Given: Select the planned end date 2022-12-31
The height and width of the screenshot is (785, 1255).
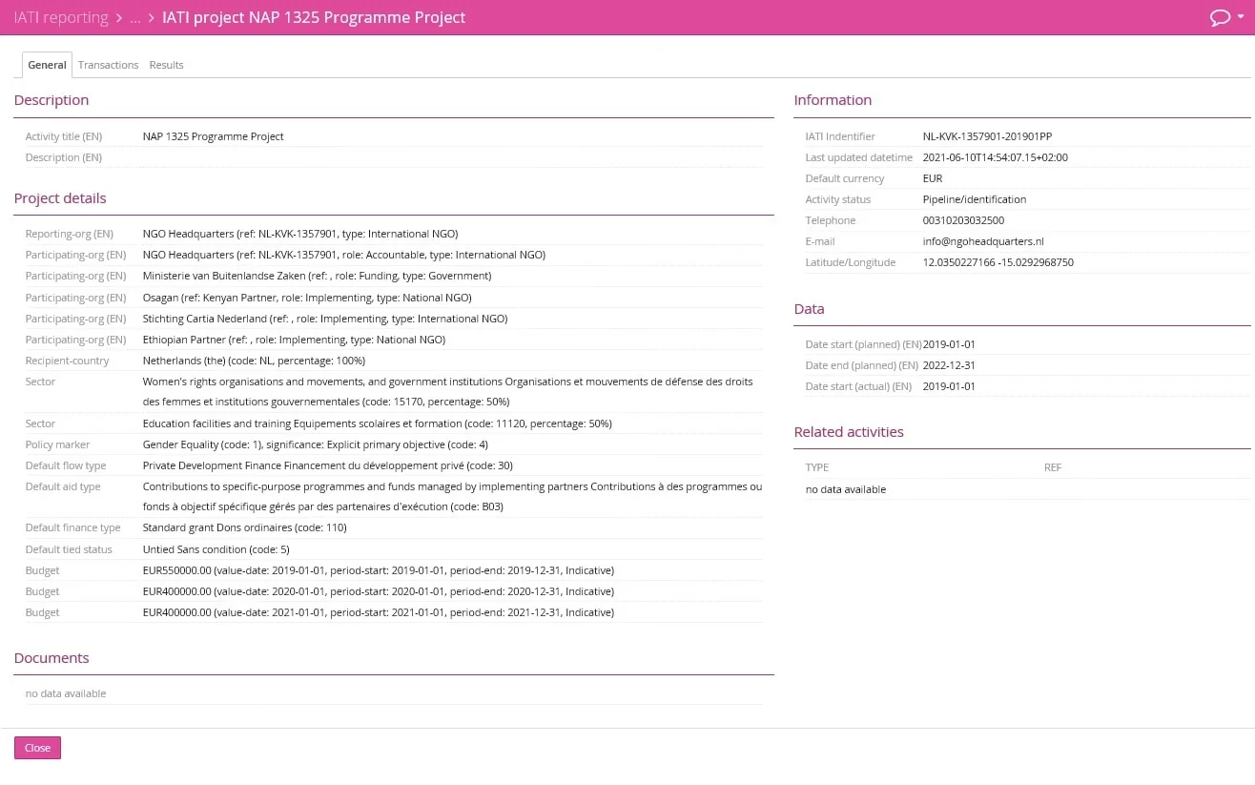Looking at the screenshot, I should (x=949, y=365).
